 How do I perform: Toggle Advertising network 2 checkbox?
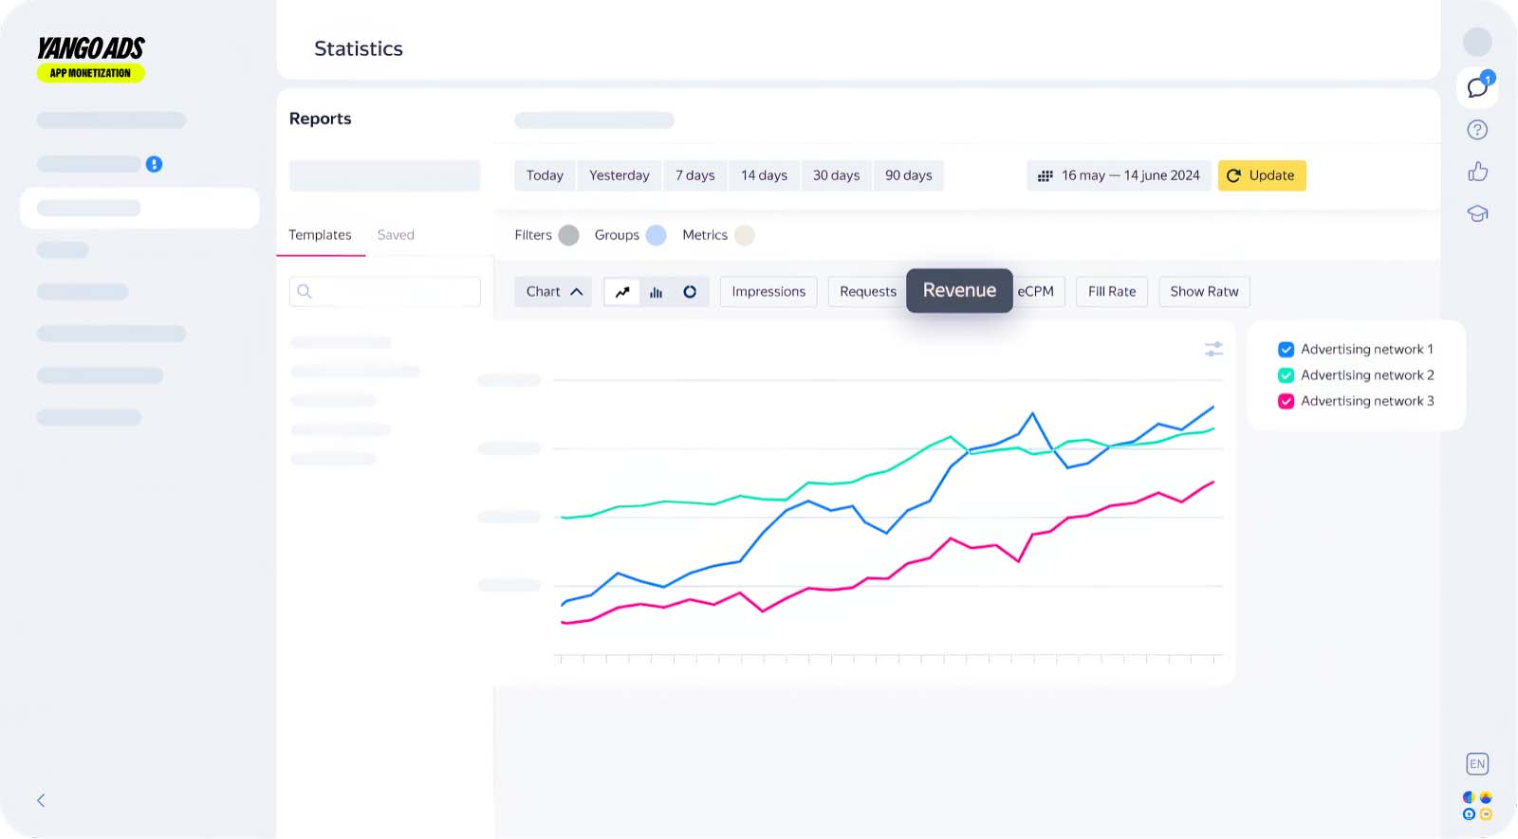1286,375
